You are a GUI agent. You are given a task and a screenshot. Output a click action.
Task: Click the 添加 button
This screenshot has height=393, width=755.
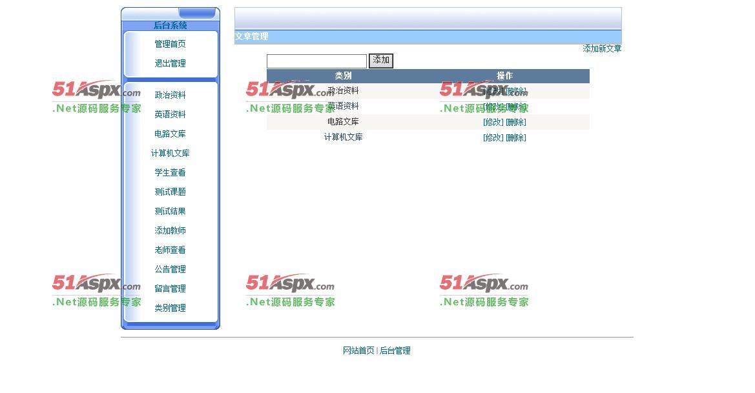(x=381, y=61)
